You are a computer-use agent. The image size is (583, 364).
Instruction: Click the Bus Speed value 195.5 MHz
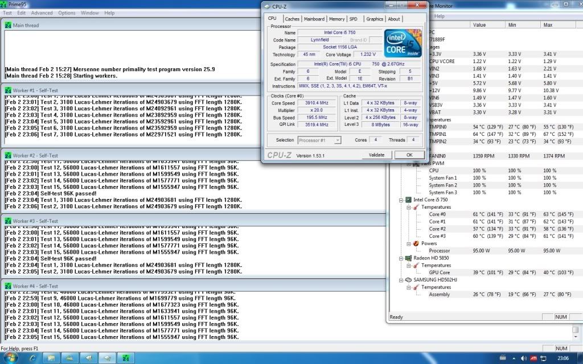click(x=317, y=117)
